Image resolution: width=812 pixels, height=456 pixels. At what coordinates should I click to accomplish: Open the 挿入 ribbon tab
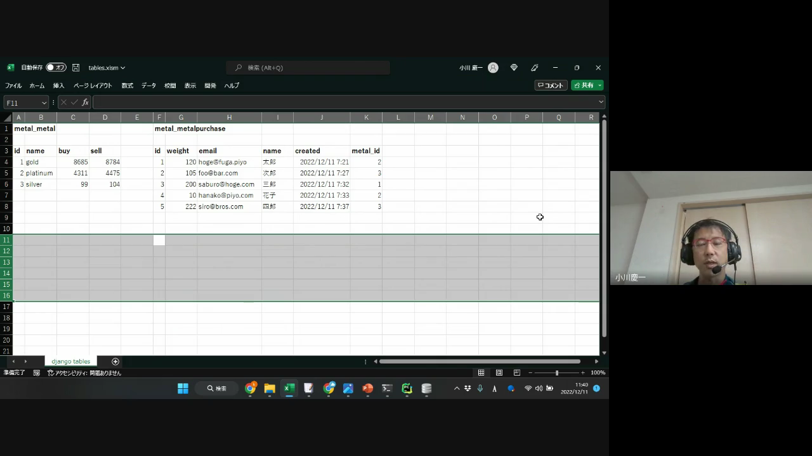coord(58,85)
